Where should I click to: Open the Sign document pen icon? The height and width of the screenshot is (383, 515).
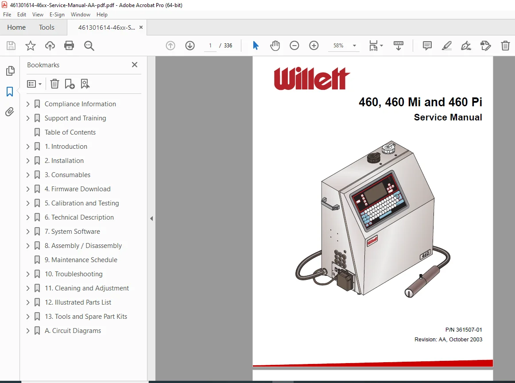(x=466, y=46)
